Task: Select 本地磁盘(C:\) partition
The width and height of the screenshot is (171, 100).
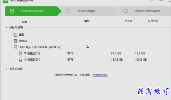Action: [x=32, y=53]
